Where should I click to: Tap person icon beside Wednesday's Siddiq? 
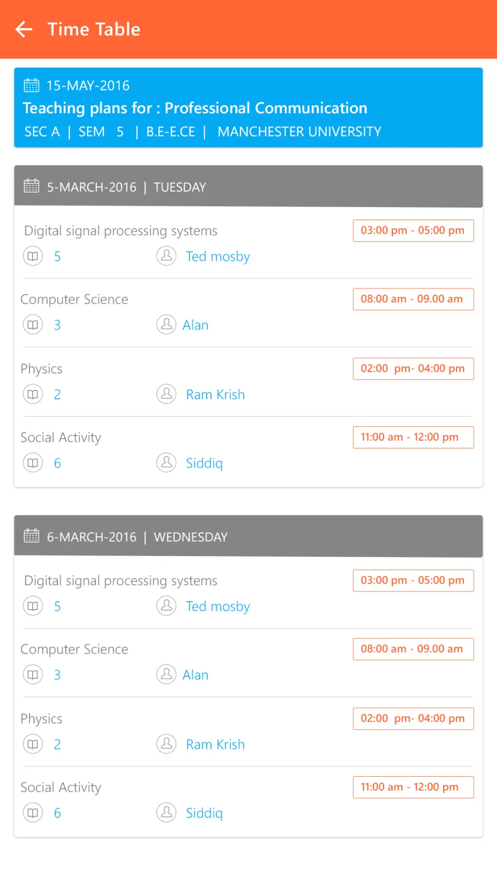pos(166,813)
